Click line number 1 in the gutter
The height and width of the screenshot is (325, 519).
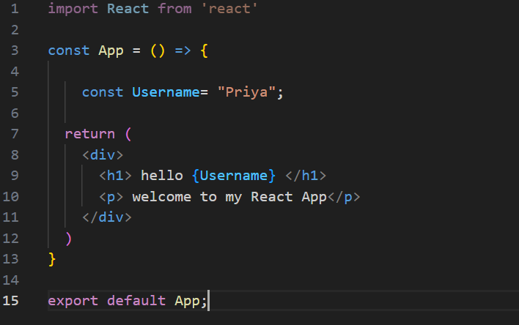(15, 9)
